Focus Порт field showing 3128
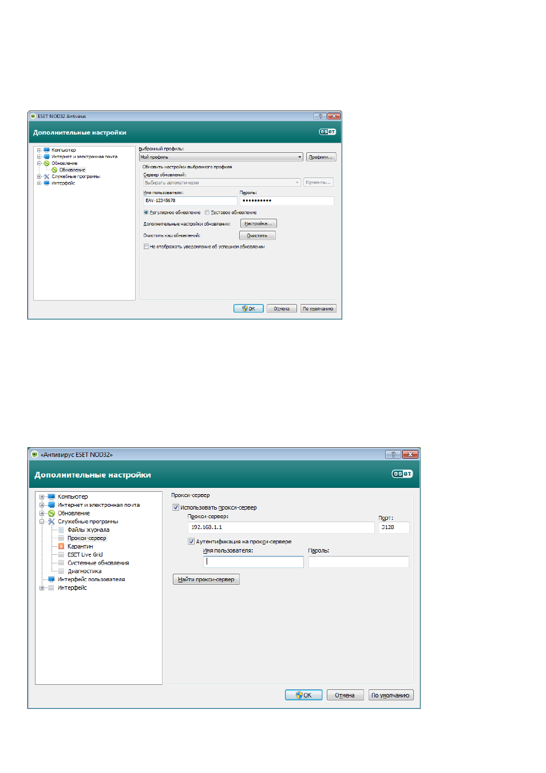546x773 pixels. (394, 527)
